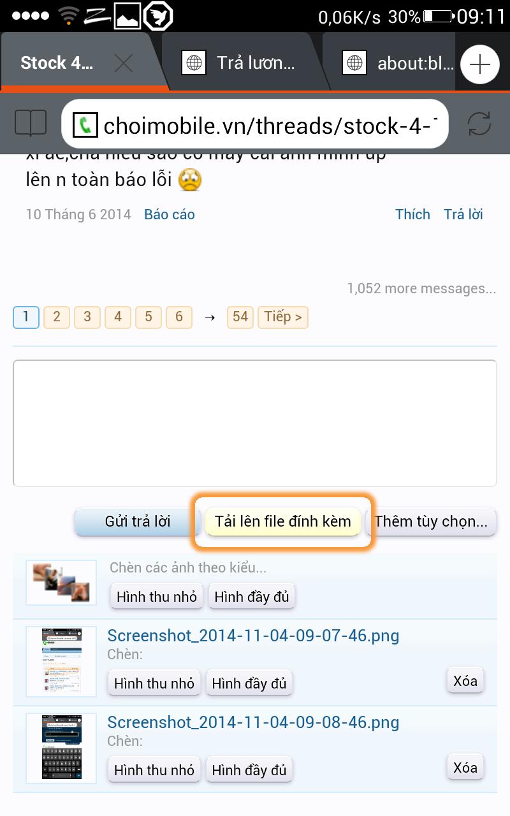Switch to the Trả lương tab
The width and height of the screenshot is (510, 816).
pos(242,62)
